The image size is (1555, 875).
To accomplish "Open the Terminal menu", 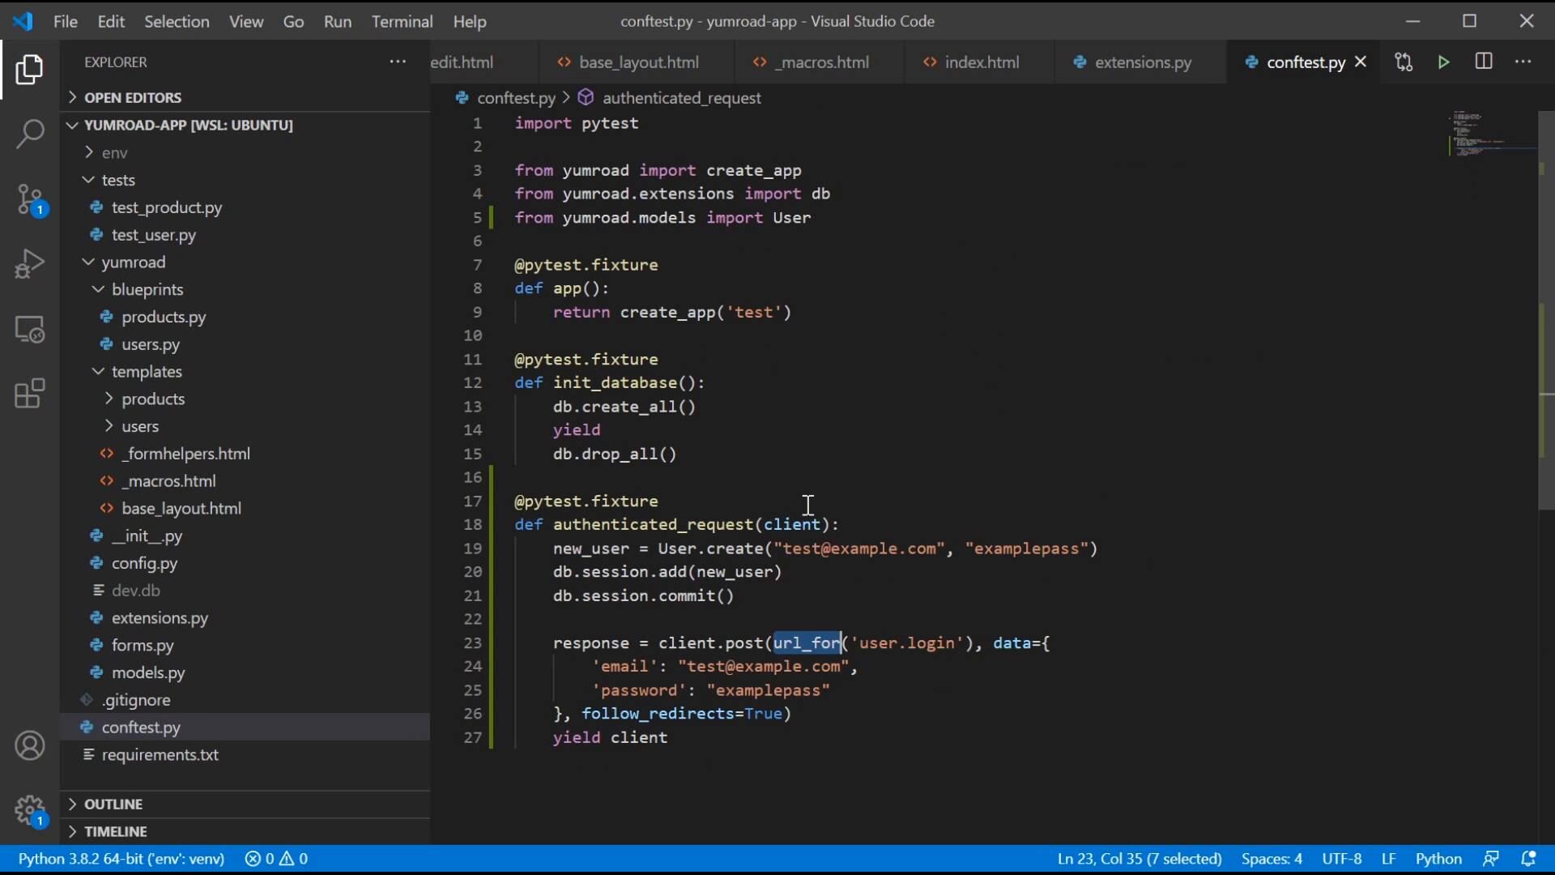I will (x=403, y=22).
